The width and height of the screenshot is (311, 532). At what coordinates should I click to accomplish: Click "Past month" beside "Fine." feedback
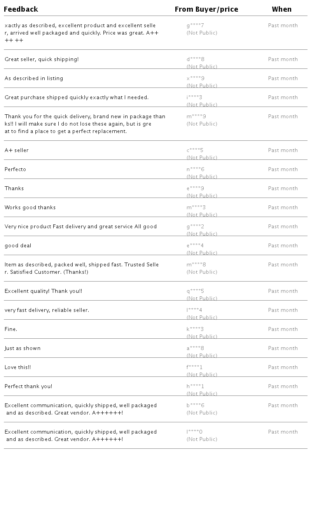[x=283, y=329]
